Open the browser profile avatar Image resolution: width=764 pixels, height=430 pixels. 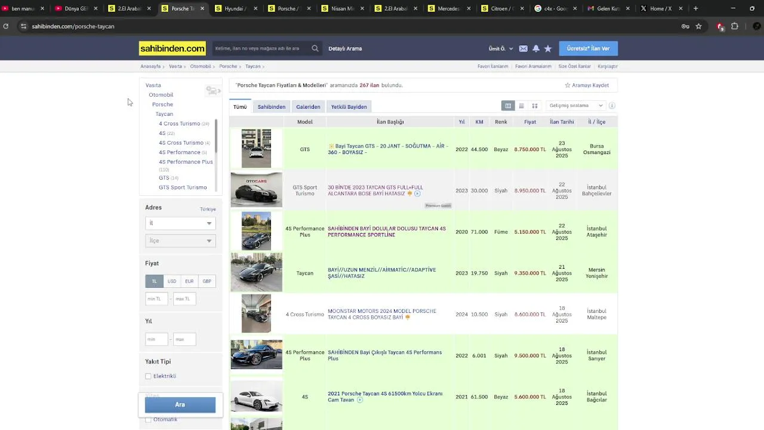pyautogui.click(x=757, y=26)
